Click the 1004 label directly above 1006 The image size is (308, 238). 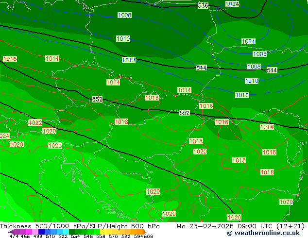point(248,41)
